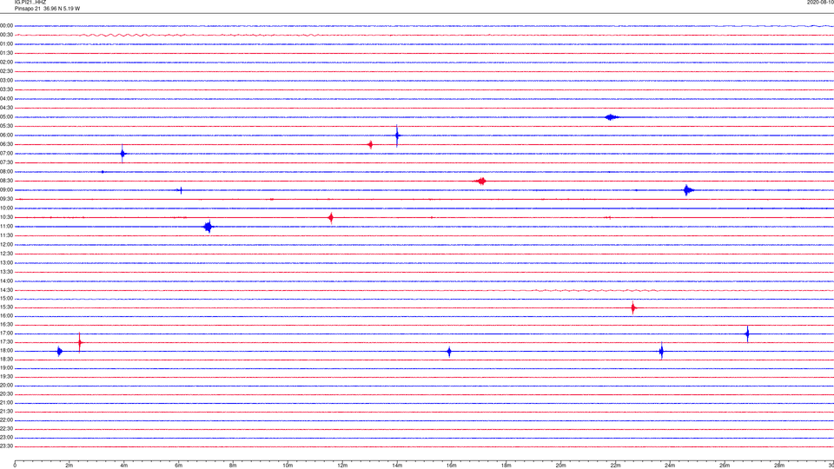Click the blue event burst on 05:00 trace
The width and height of the screenshot is (834, 469).
612,117
